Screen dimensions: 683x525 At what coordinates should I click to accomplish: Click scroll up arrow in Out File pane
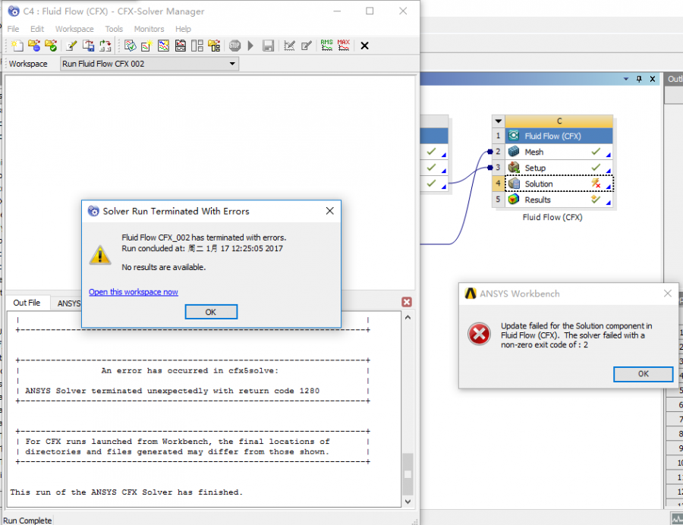pyautogui.click(x=408, y=317)
